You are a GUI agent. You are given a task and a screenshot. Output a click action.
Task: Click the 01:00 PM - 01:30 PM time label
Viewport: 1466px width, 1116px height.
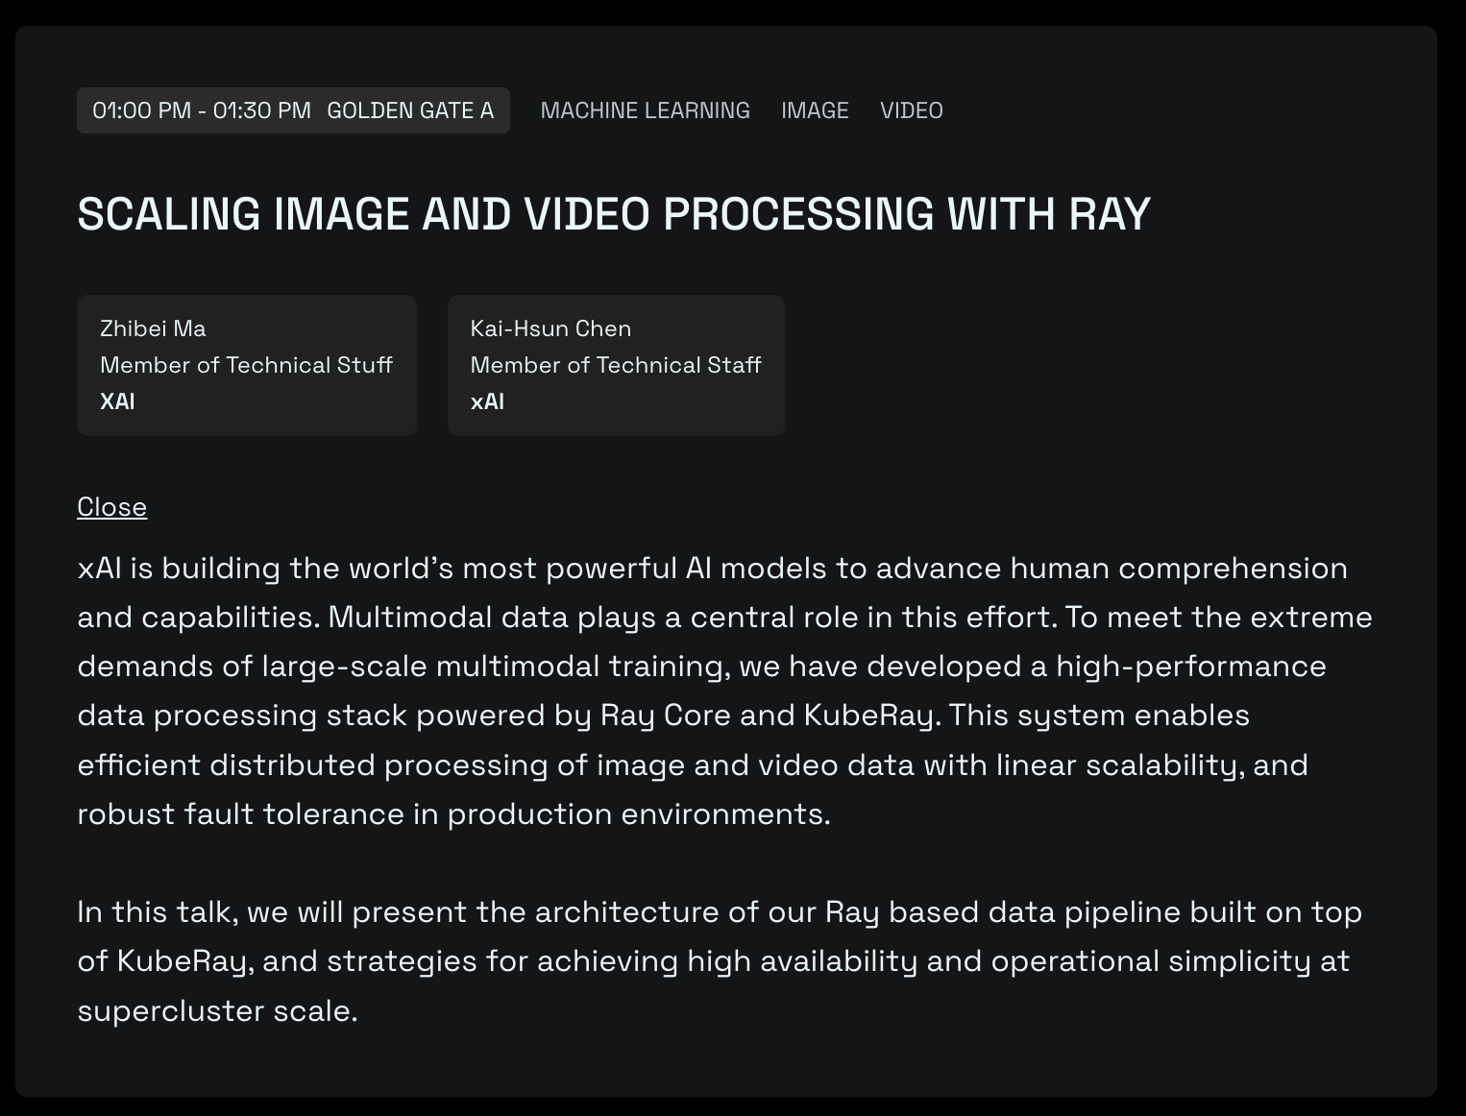point(202,110)
